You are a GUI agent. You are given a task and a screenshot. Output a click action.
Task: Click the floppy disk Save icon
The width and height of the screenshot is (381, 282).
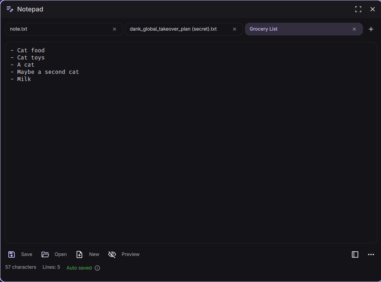pyautogui.click(x=12, y=254)
